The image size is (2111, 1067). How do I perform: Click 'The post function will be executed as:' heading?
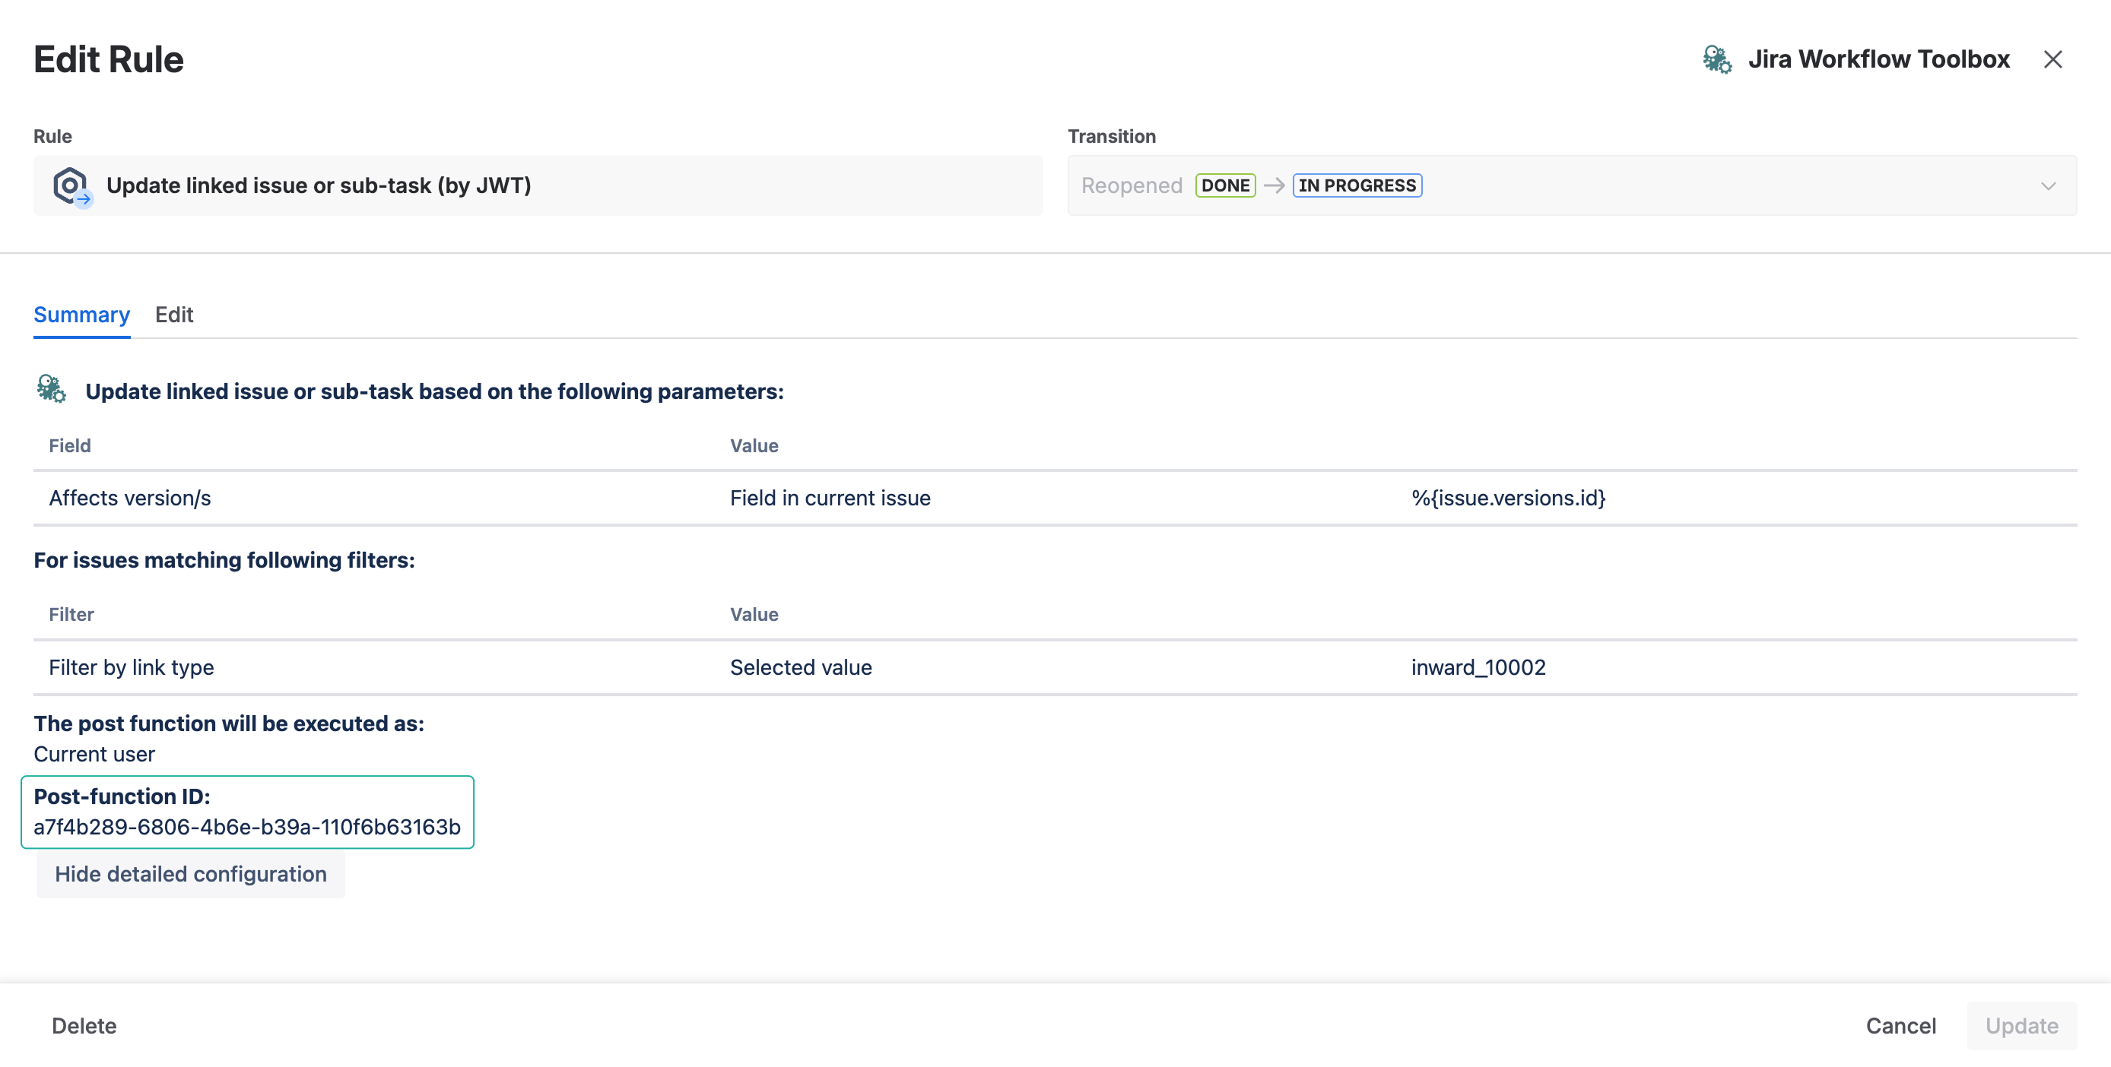tap(229, 723)
